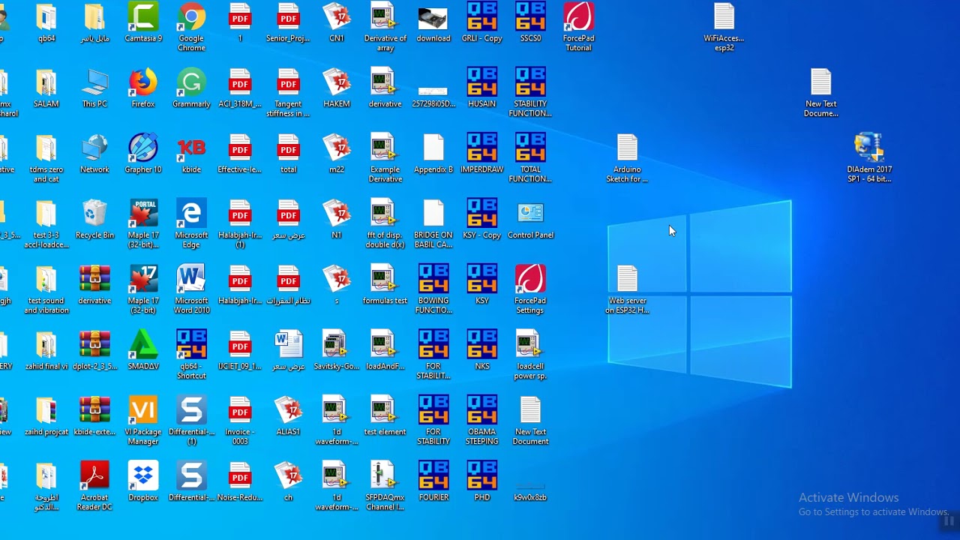The width and height of the screenshot is (960, 540).
Task: Select the kbide-exte... archive file
Action: coord(94,417)
